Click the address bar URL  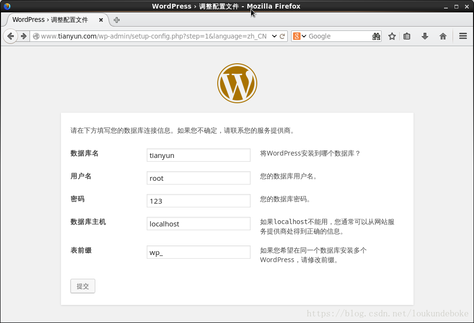[153, 36]
